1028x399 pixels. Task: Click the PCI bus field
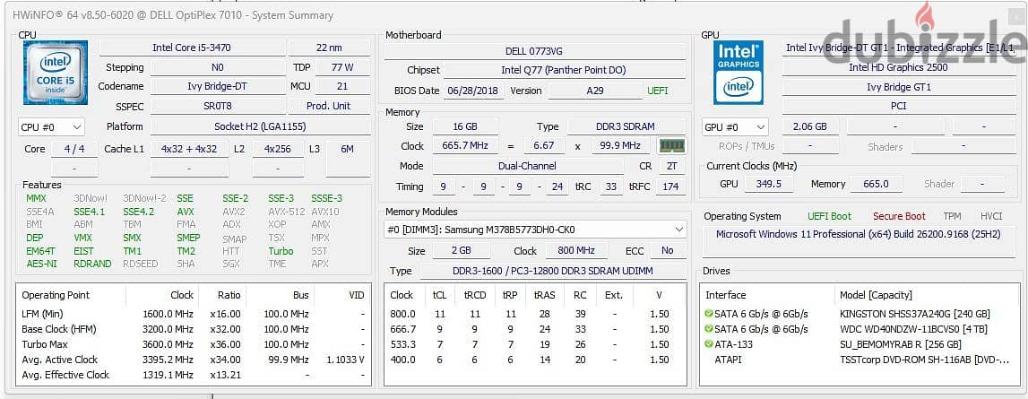(898, 106)
